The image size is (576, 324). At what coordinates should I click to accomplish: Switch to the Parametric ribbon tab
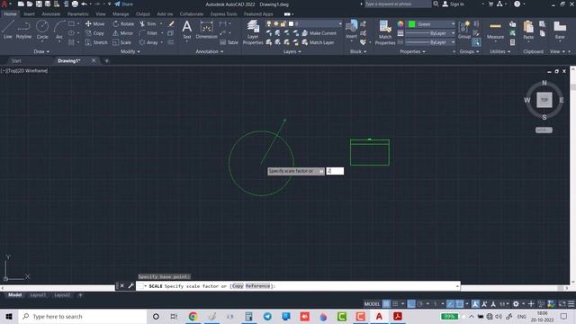coord(78,14)
